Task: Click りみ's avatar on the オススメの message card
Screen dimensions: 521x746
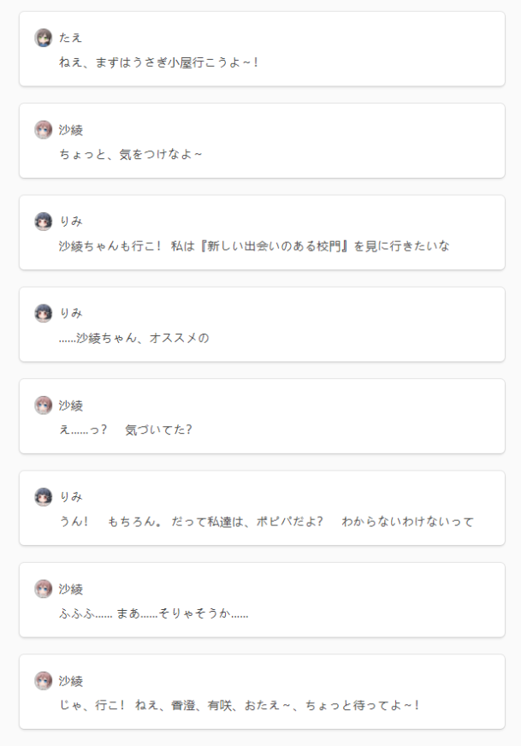Action: pos(44,313)
